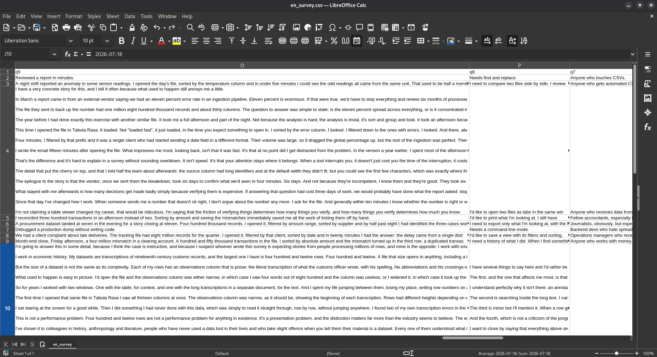Screen dimensions: 657x357
Task: Insert a chart with the chart icon
Action: click(x=308, y=27)
